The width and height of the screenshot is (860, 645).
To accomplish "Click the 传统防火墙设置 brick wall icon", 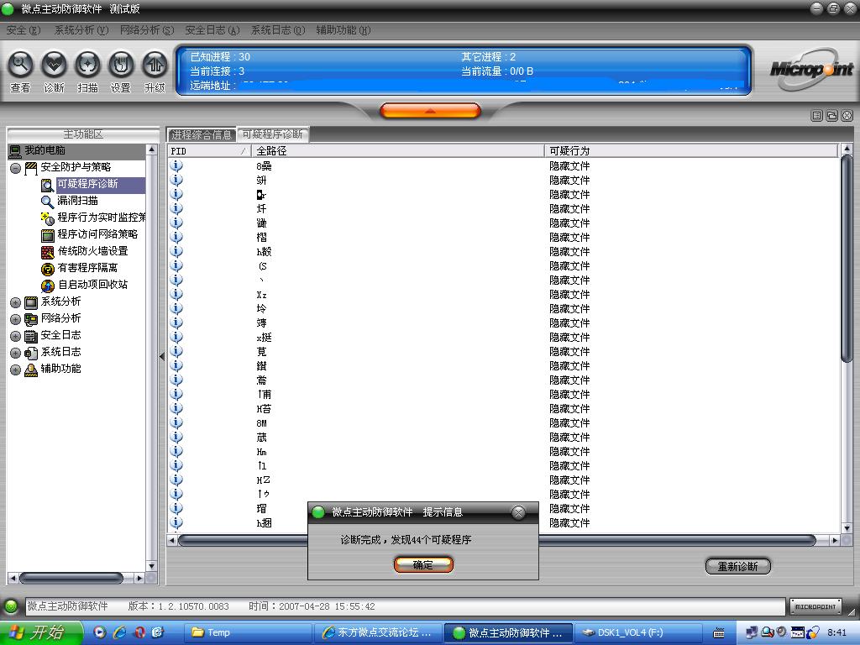I will [x=48, y=252].
